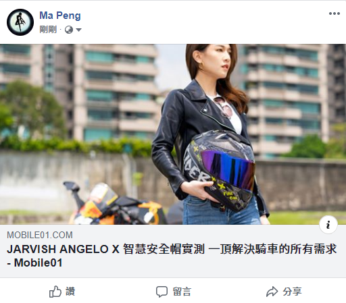
Task: Click the share arrow icon
Action: (272, 292)
